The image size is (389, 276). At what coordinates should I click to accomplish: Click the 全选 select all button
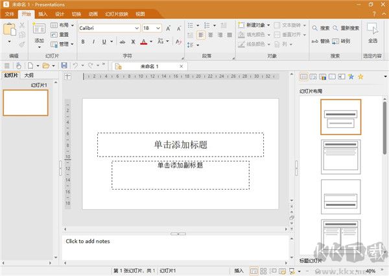pos(373,33)
